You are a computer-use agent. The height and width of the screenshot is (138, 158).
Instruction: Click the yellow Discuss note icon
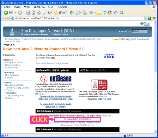pos(99,13)
